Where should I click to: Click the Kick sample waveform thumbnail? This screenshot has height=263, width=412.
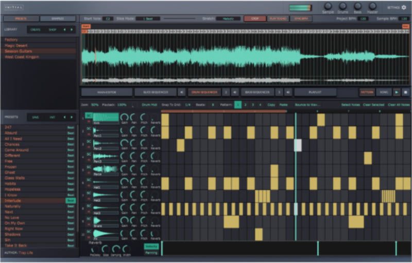[106, 117]
